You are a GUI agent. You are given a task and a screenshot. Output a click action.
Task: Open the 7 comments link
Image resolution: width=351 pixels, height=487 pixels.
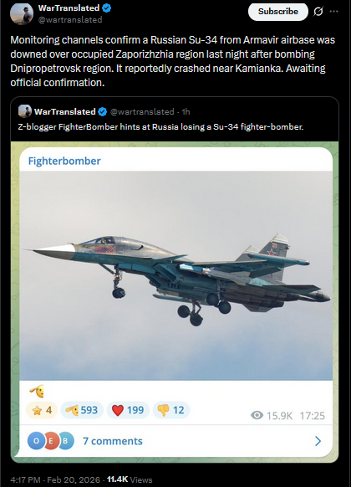coord(113,441)
